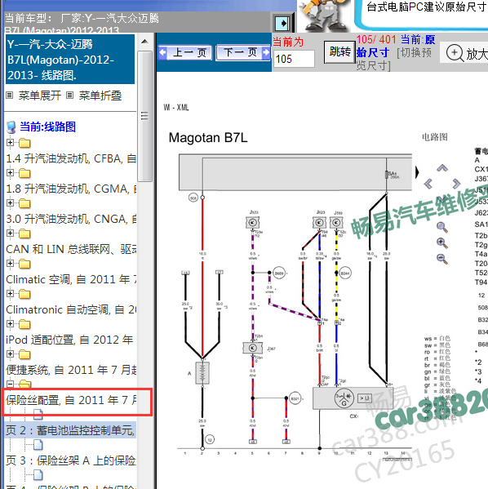Go to next page with 下一页 button
Image resolution: width=488 pixels, height=489 pixels.
coord(243,52)
